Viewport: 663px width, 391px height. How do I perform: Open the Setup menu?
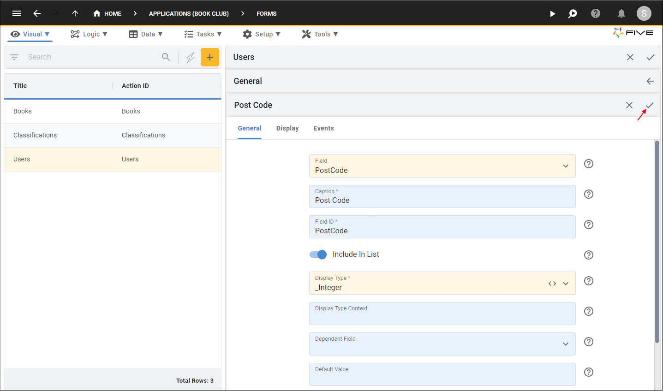(x=262, y=34)
